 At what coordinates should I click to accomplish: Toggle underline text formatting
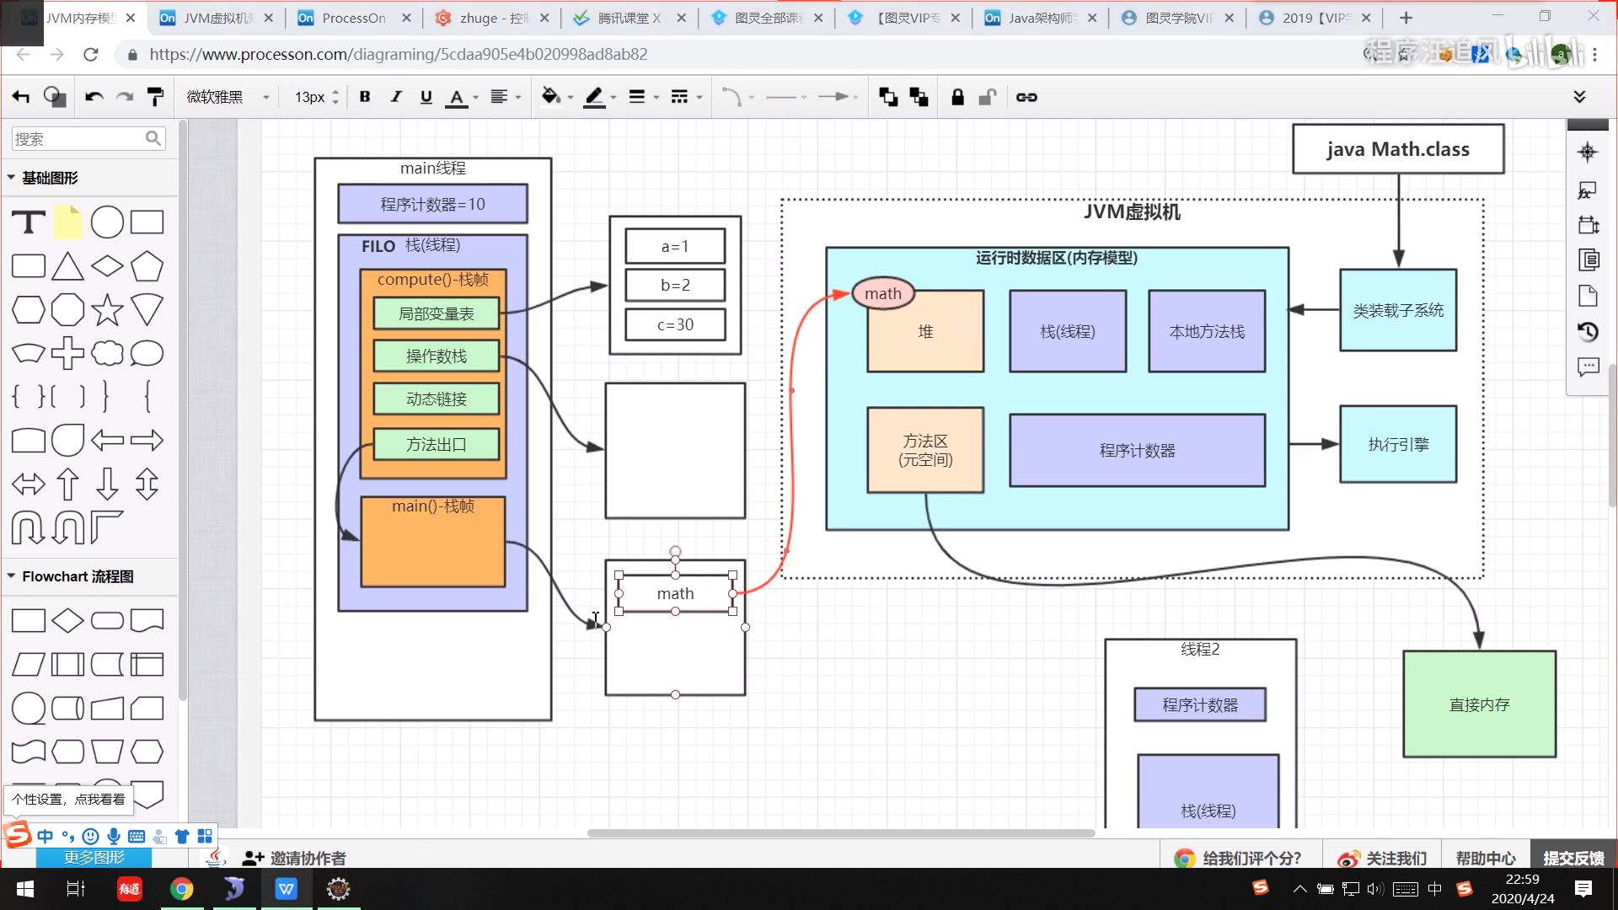pyautogui.click(x=426, y=97)
